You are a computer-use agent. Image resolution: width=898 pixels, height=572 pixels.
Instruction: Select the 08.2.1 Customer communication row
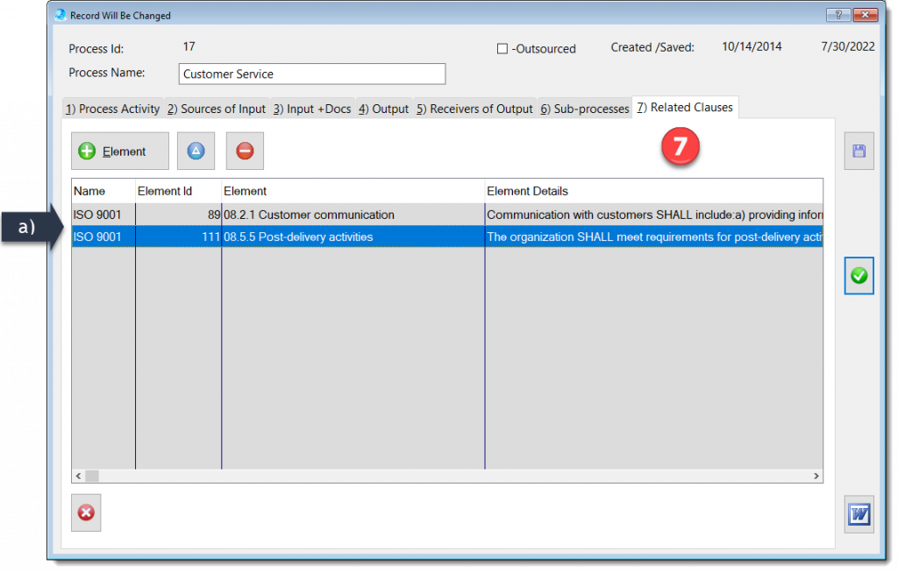pos(351,215)
